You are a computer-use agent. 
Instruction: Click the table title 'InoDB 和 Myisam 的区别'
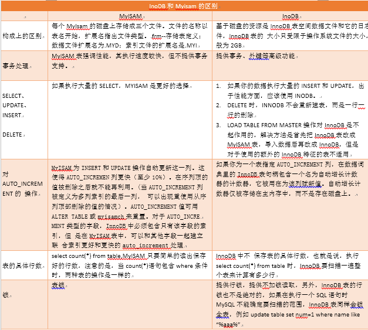pyautogui.click(x=183, y=6)
